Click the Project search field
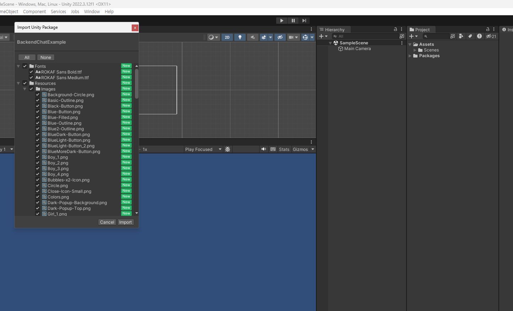Screen dimensions: 513x311 pyautogui.click(x=436, y=36)
